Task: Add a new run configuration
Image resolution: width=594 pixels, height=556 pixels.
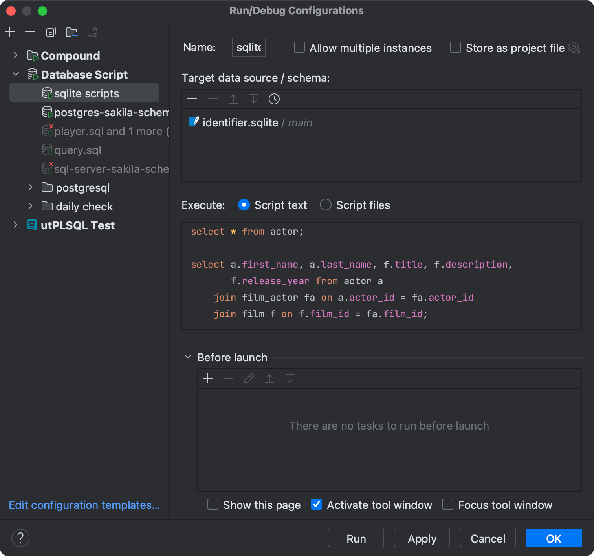Action: (x=10, y=32)
